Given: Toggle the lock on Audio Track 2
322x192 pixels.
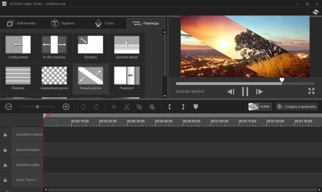Looking at the screenshot, I should tap(5, 180).
